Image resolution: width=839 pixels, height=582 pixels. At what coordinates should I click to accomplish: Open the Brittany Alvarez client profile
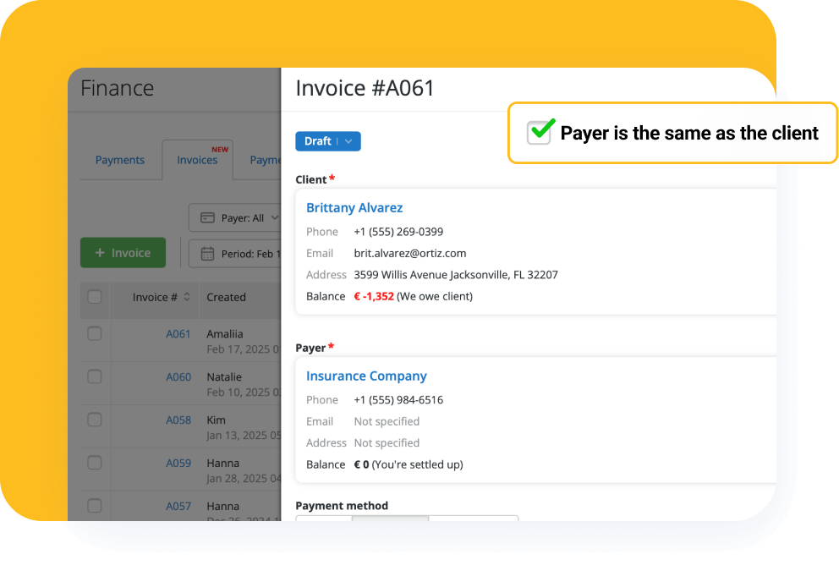point(354,207)
